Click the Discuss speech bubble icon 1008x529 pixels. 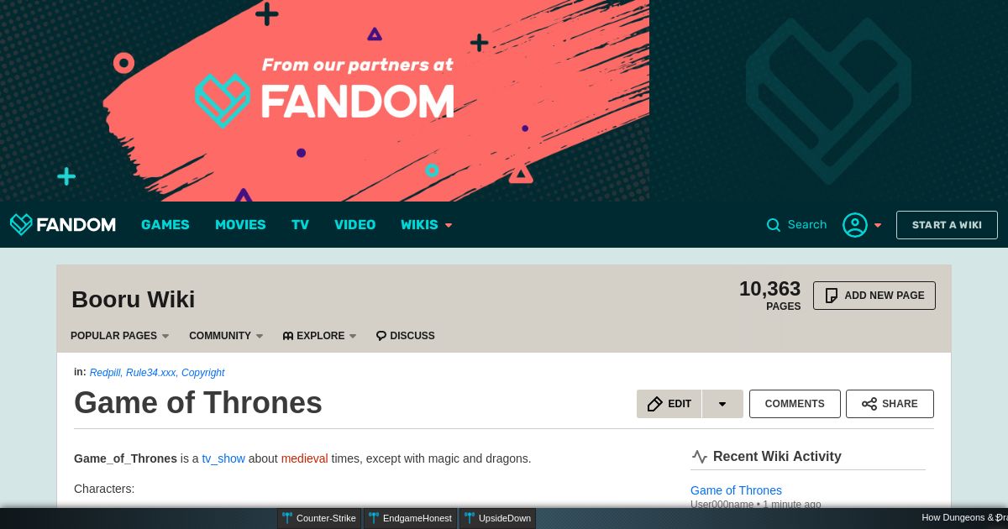381,336
